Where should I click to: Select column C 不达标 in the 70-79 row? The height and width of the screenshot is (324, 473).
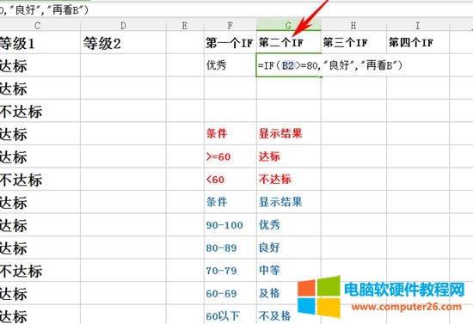(40, 271)
